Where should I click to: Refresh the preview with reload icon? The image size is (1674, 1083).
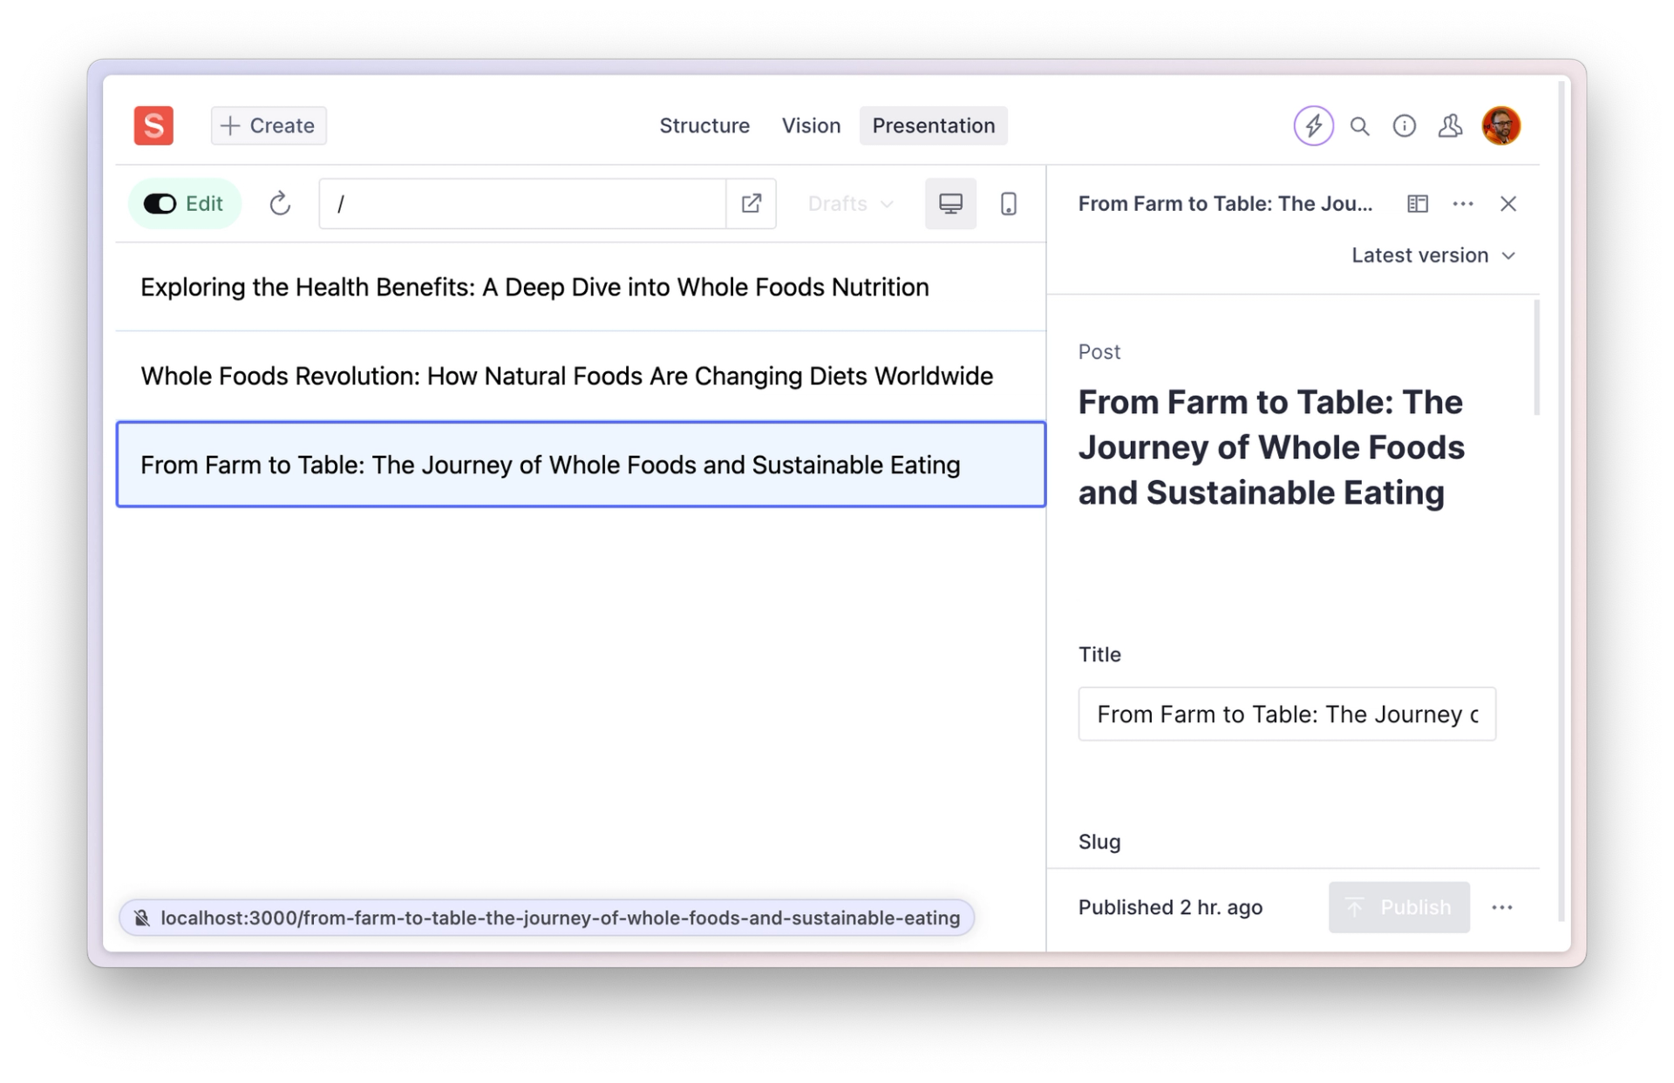[x=279, y=204]
